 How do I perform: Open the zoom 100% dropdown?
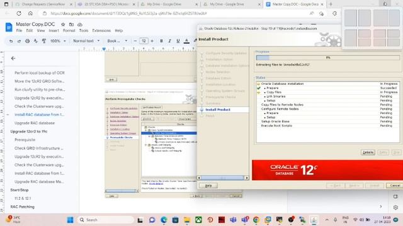[x=58, y=41]
